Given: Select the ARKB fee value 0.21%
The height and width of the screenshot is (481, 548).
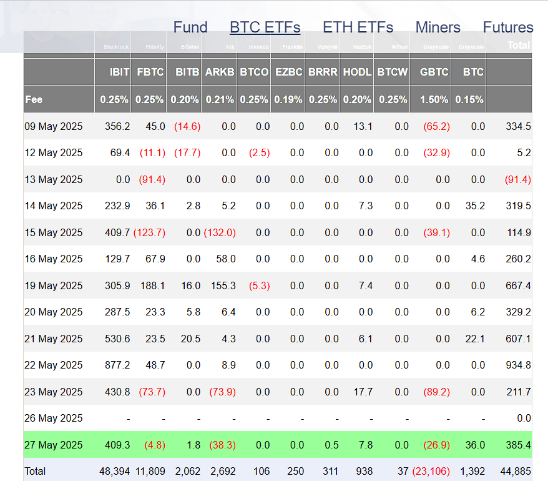Looking at the screenshot, I should [x=220, y=100].
